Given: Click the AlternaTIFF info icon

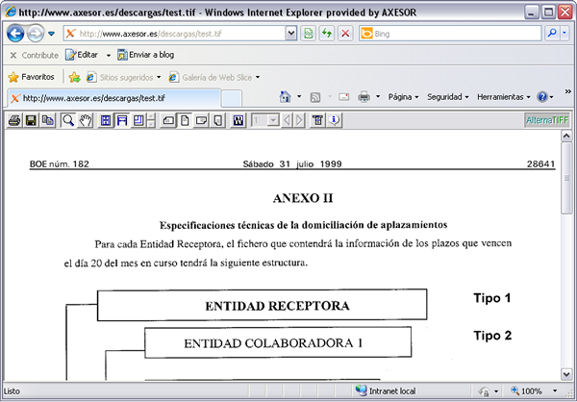Looking at the screenshot, I should pyautogui.click(x=335, y=120).
